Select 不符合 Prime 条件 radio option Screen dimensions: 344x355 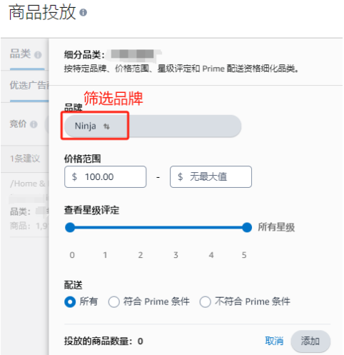pos(206,301)
